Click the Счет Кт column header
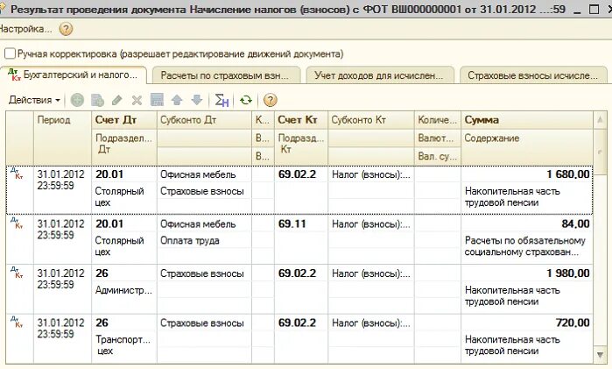This screenshot has width=612, height=369. [x=301, y=120]
